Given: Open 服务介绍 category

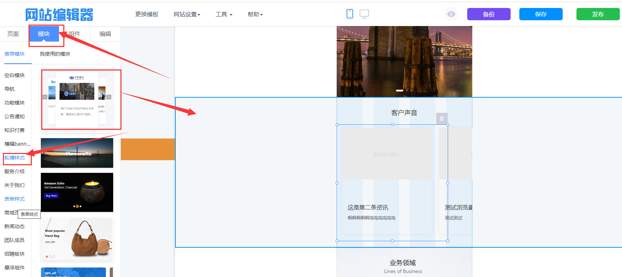Looking at the screenshot, I should [14, 171].
